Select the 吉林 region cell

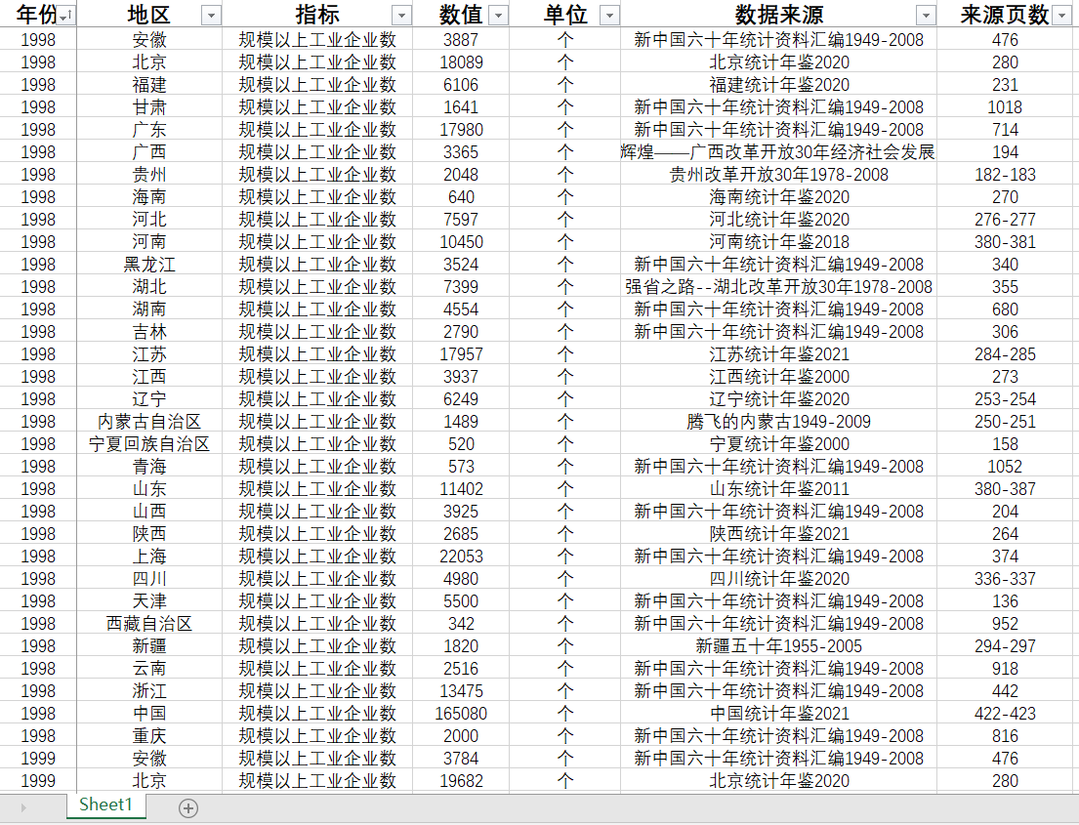[149, 332]
